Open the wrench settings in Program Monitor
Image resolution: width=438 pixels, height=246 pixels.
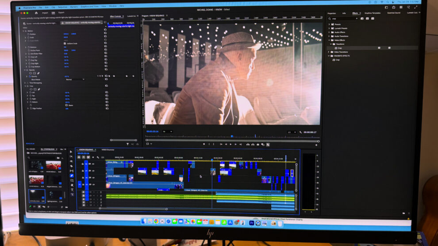pos(300,132)
